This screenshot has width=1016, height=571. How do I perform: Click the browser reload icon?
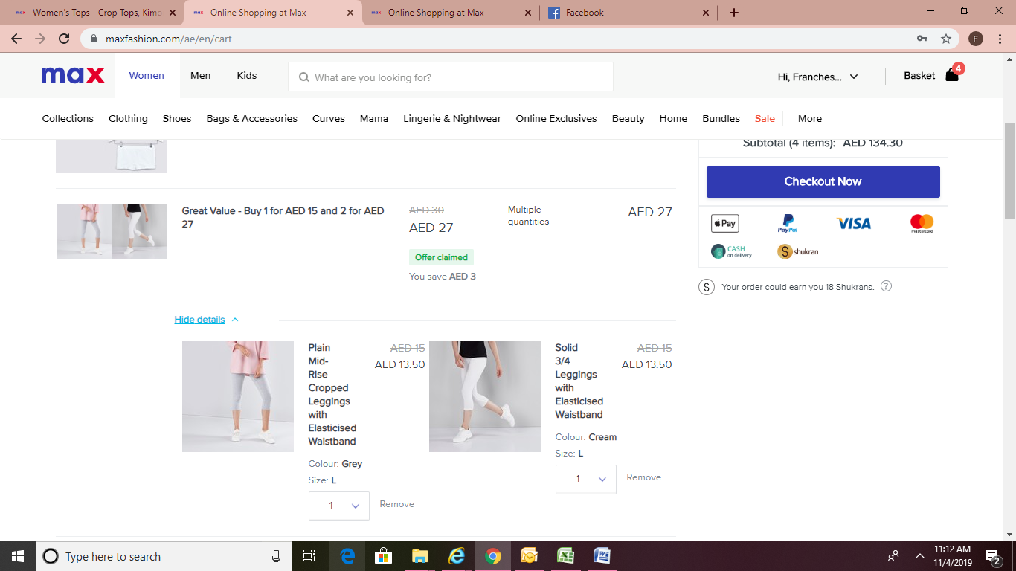click(x=64, y=39)
